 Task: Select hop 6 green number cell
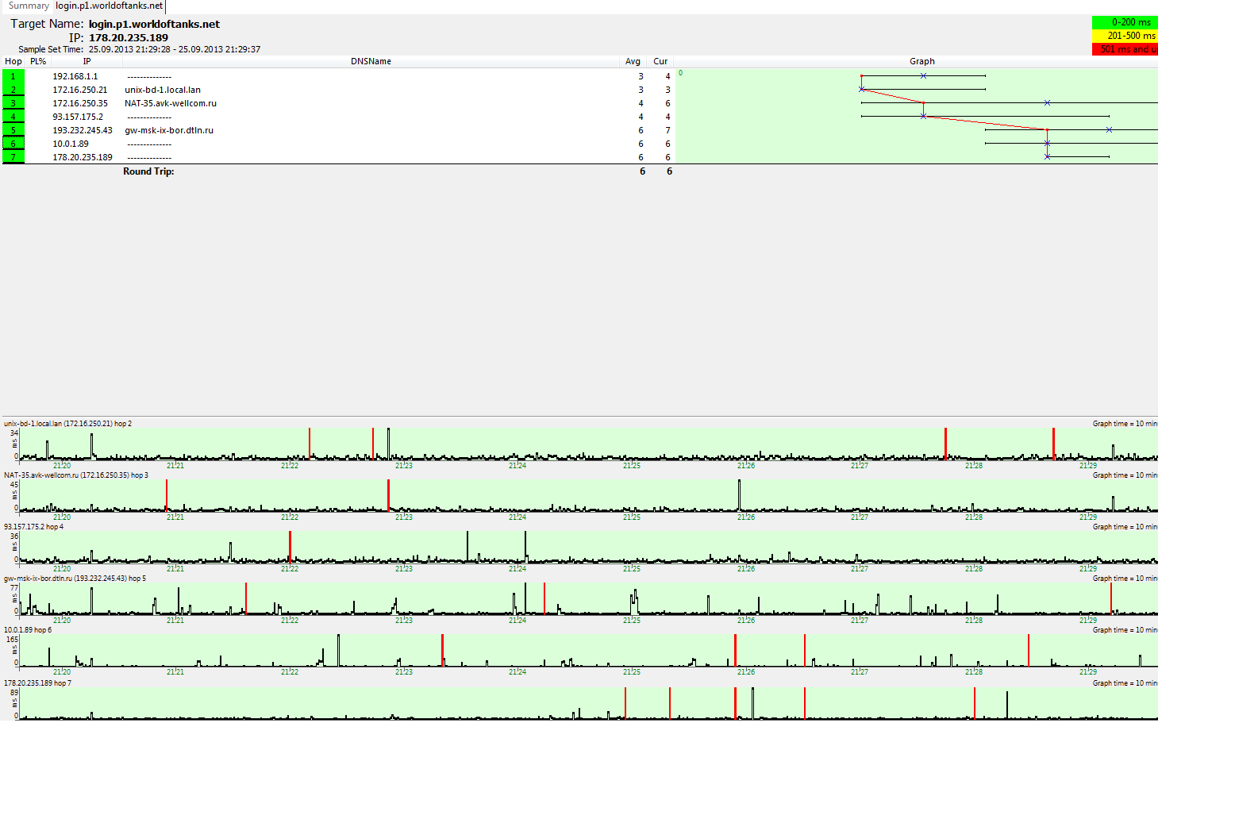tap(13, 144)
